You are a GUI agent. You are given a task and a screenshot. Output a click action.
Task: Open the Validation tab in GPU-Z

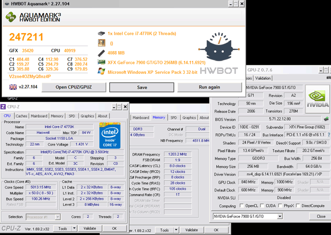point(263,78)
